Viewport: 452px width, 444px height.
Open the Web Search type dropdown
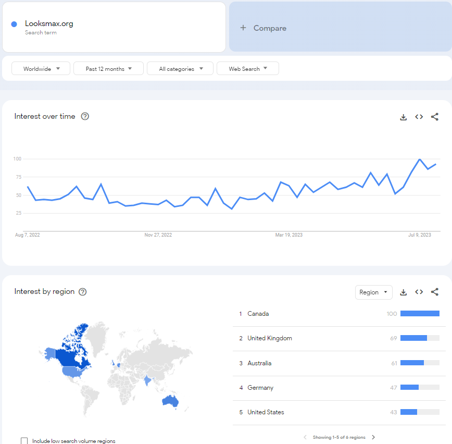click(x=248, y=69)
